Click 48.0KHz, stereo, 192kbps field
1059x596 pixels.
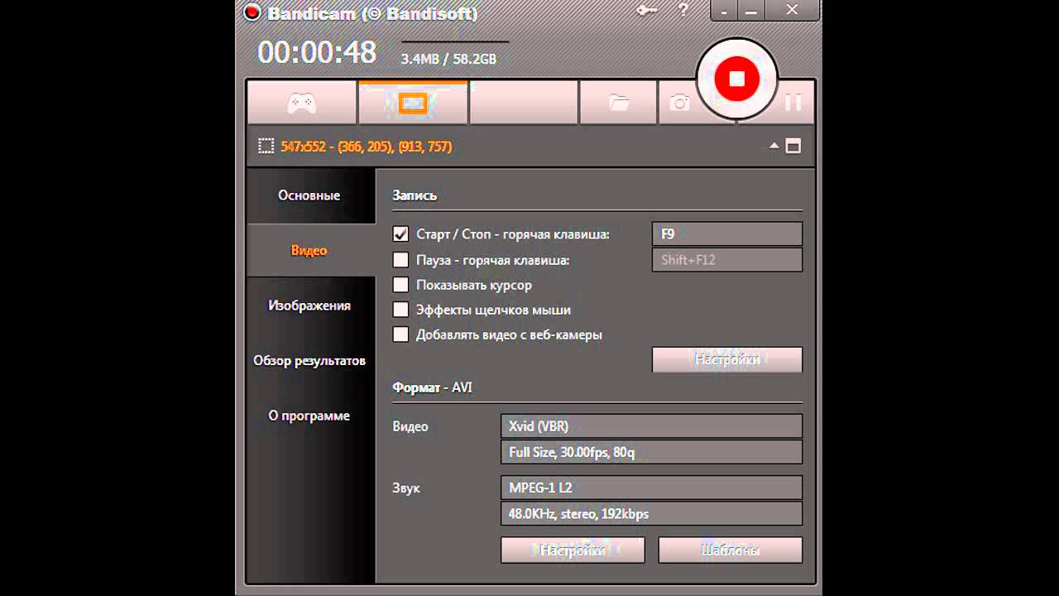click(x=652, y=513)
